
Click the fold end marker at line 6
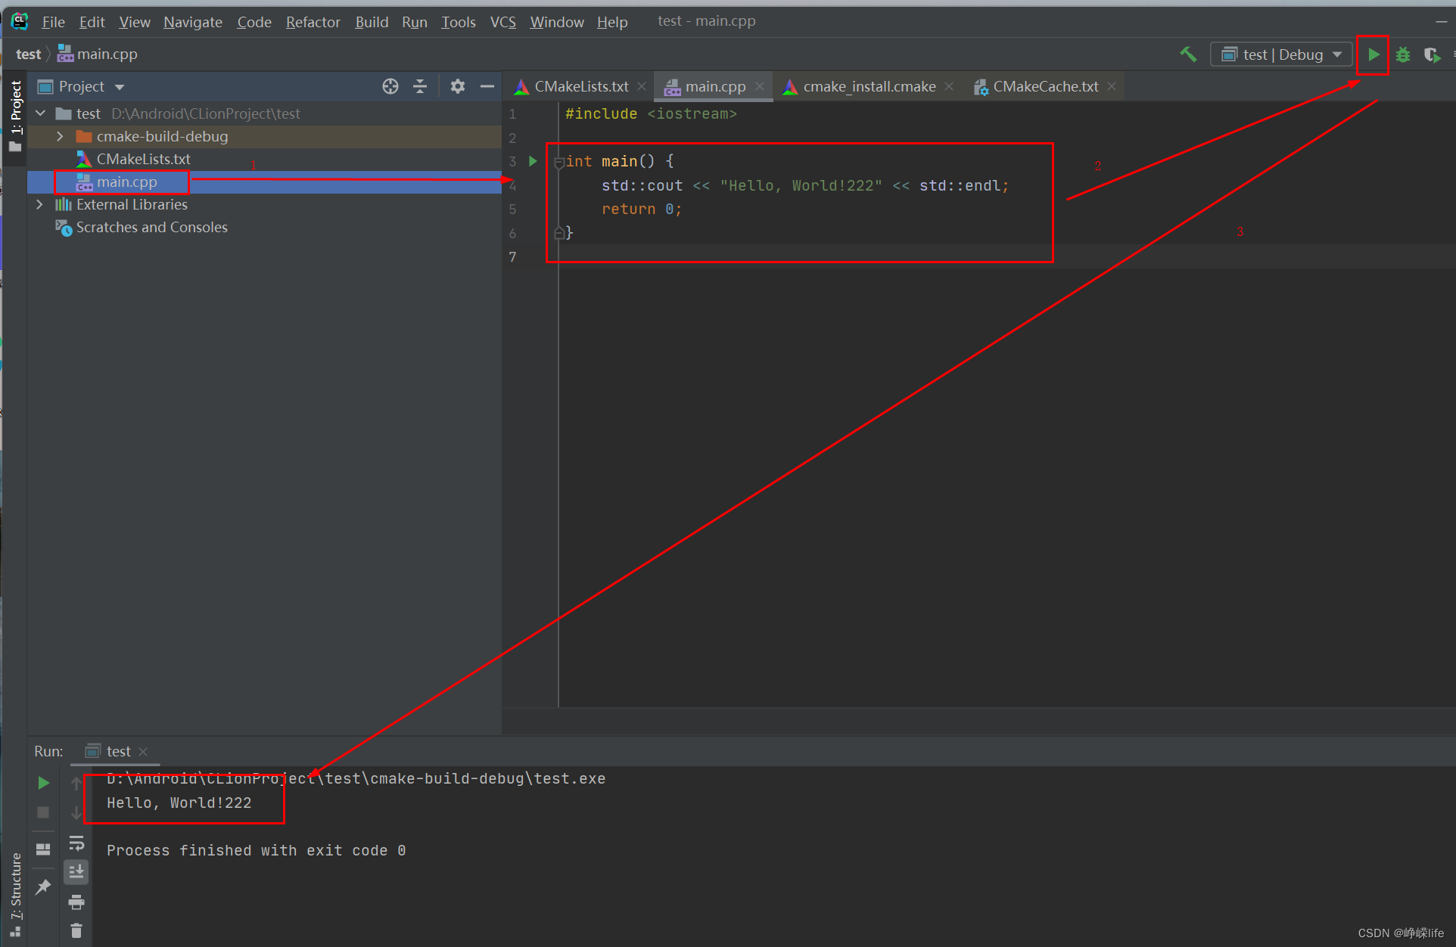click(558, 233)
